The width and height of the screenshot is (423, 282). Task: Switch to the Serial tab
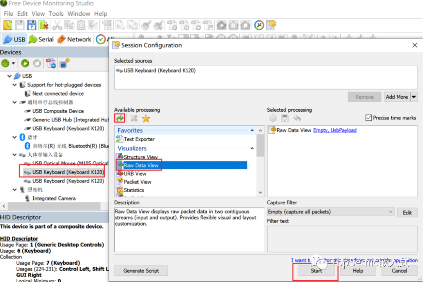[41, 40]
